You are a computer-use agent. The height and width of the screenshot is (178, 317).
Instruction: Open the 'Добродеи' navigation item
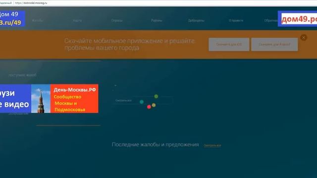[x=196, y=21]
